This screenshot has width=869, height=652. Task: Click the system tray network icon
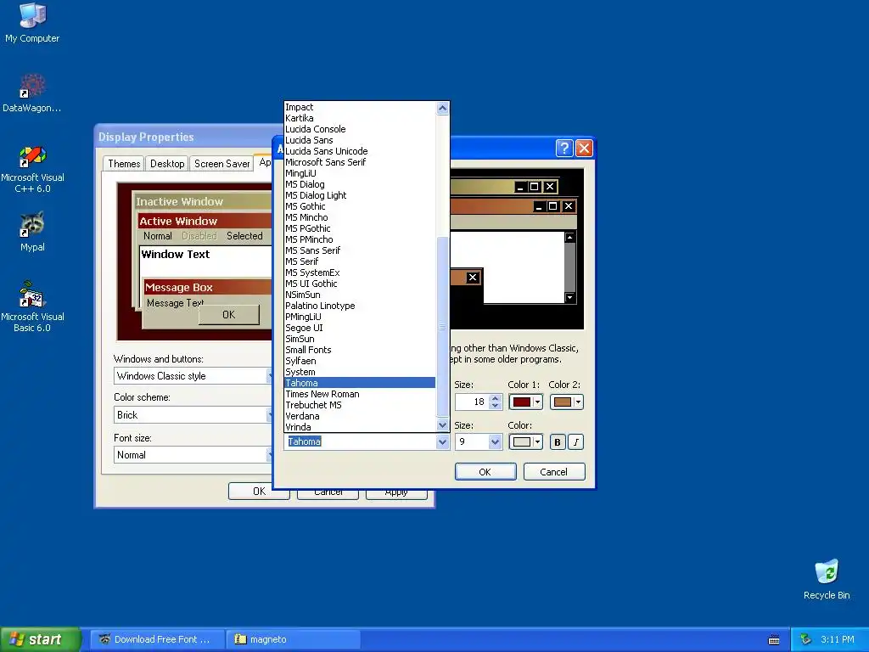[x=806, y=639]
